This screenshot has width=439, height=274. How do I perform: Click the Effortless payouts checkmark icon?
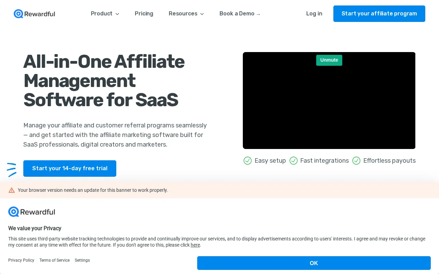356,161
